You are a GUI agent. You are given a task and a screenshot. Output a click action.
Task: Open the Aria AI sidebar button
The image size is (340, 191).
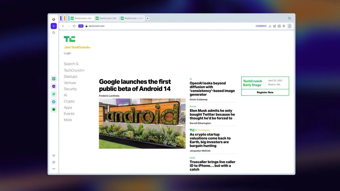[x=54, y=26]
